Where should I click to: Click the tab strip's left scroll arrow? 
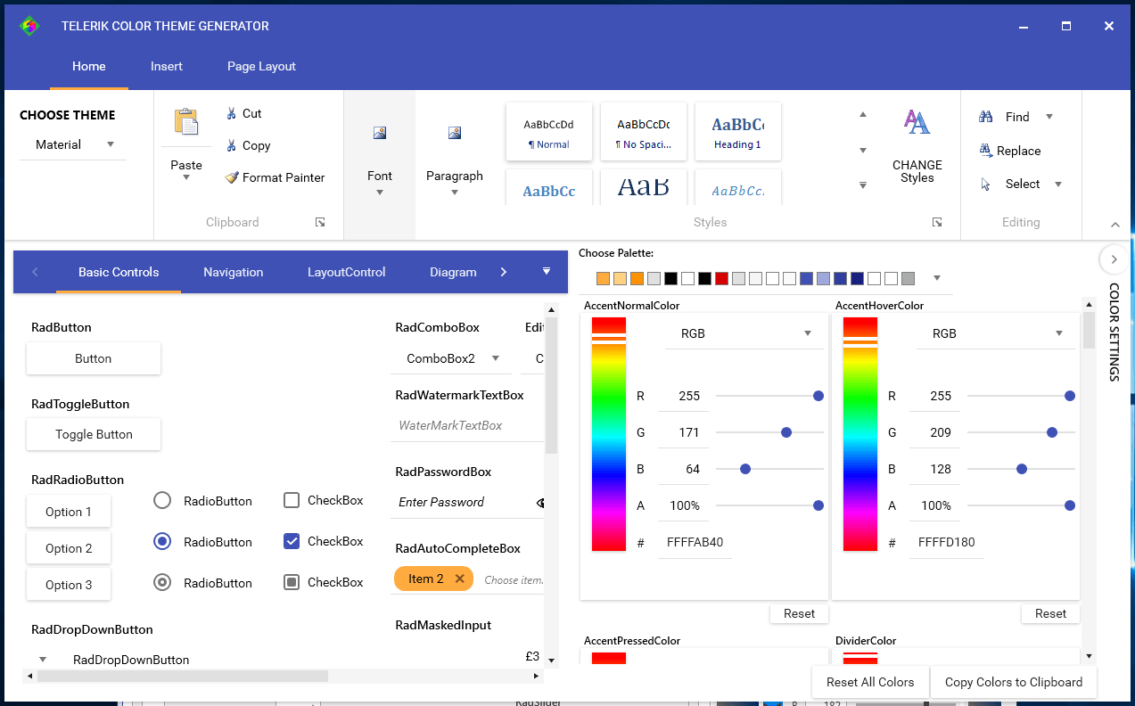pyautogui.click(x=35, y=272)
